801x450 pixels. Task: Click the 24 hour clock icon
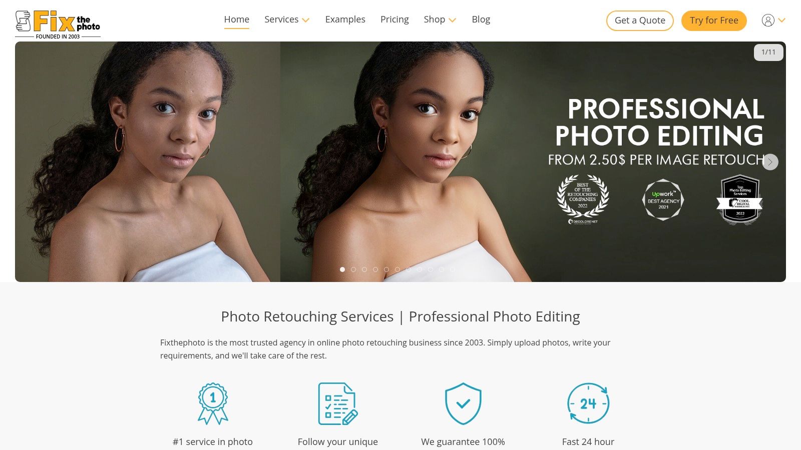588,403
